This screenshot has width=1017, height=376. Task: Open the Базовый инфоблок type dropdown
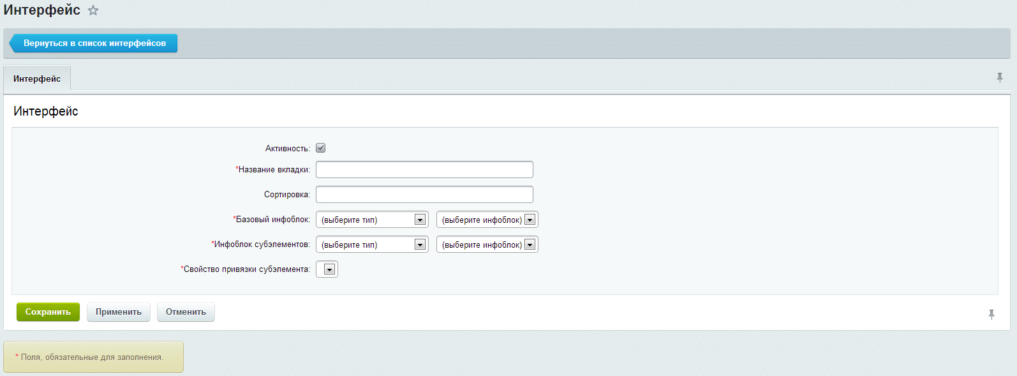pyautogui.click(x=372, y=220)
